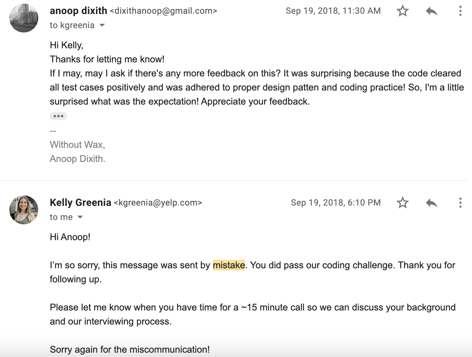This screenshot has width=472, height=357.
Task: Click the "Anoop Dixith." signature line
Action: click(x=78, y=159)
